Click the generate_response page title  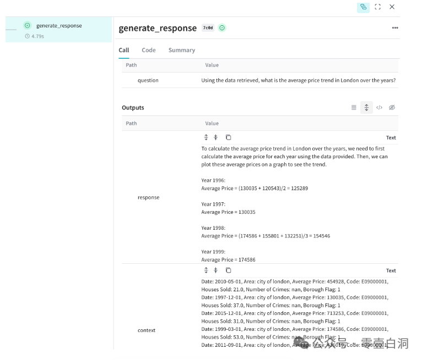tap(158, 28)
